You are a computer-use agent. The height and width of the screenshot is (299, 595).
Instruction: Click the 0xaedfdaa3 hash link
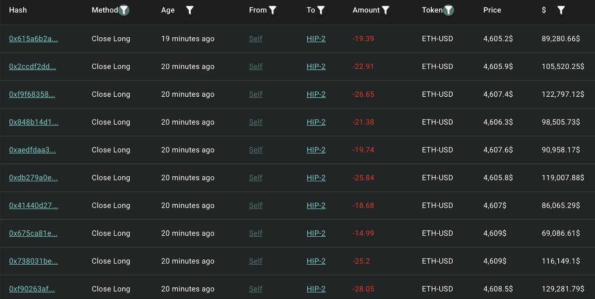33,150
